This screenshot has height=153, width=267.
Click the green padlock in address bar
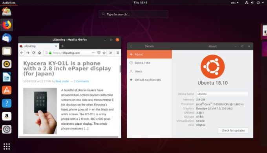click(50, 53)
